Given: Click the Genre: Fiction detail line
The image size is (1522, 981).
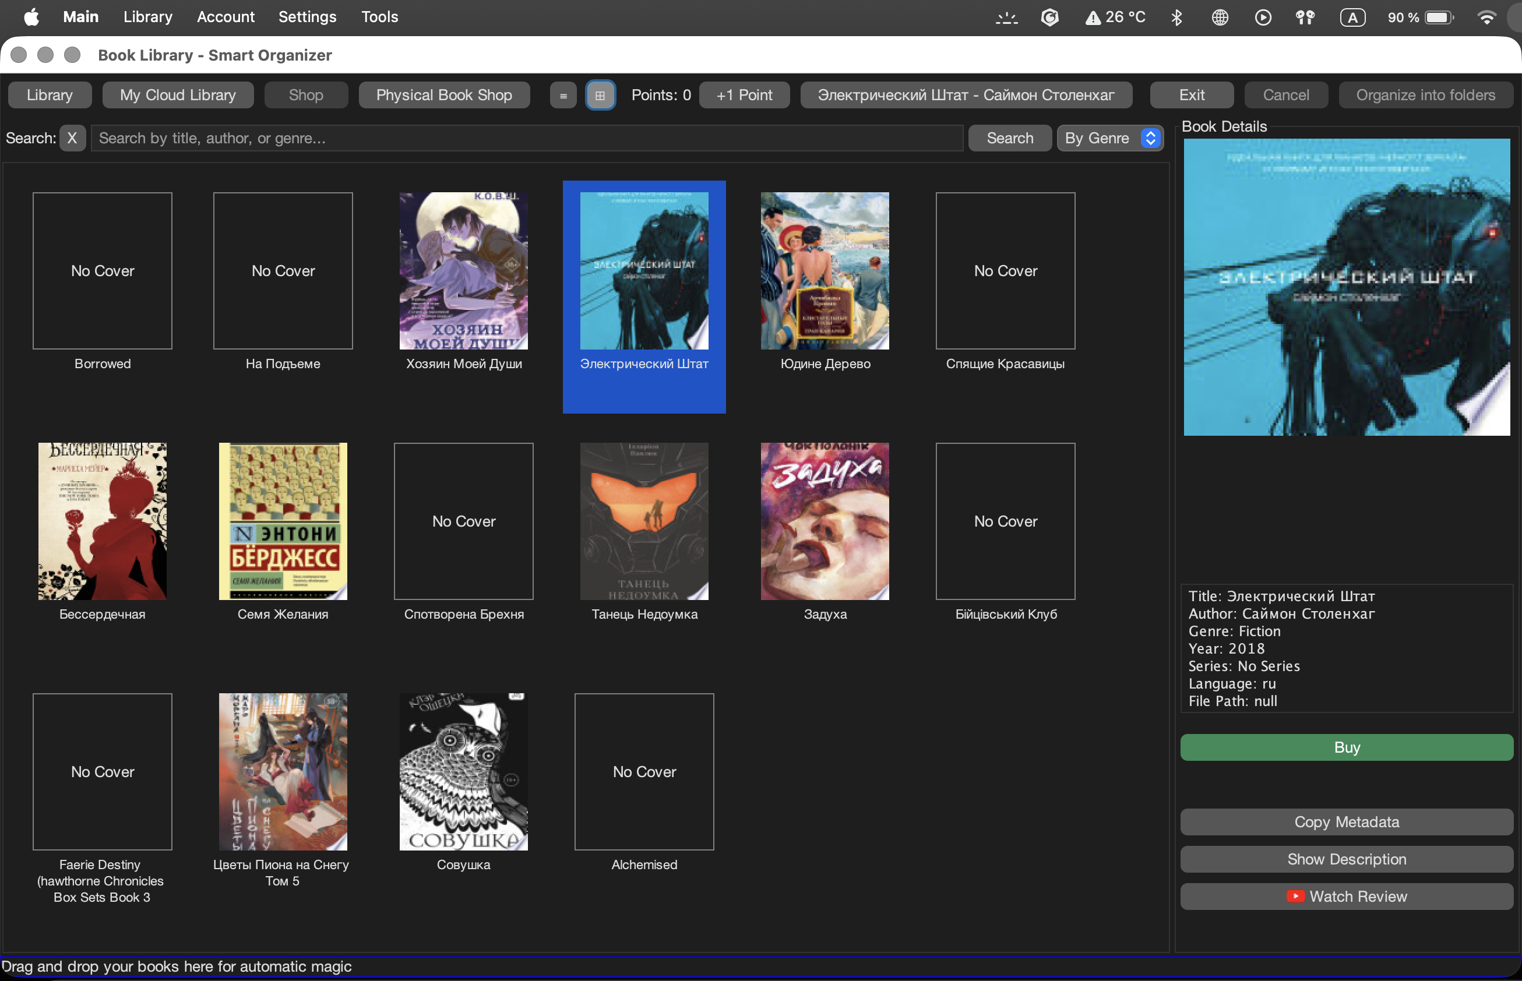Looking at the screenshot, I should 1234,631.
